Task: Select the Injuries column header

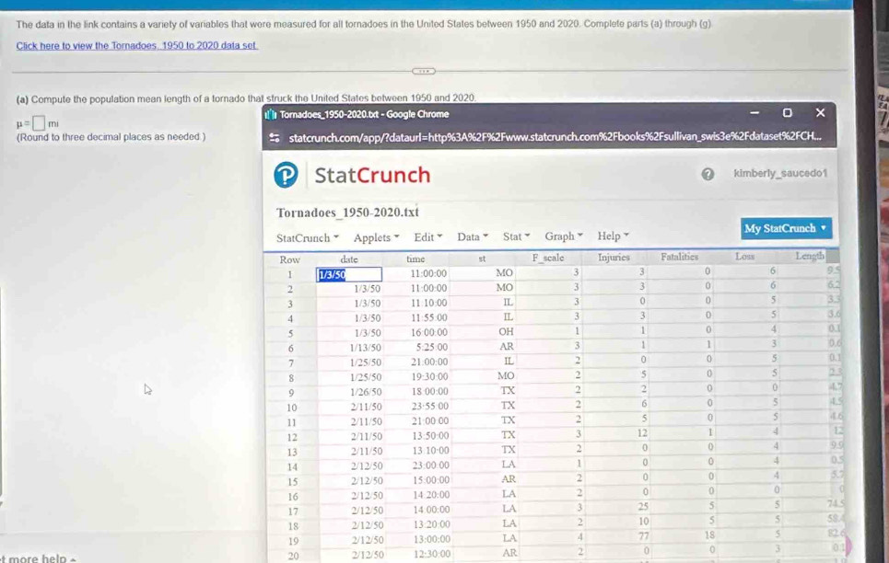Action: [x=614, y=258]
